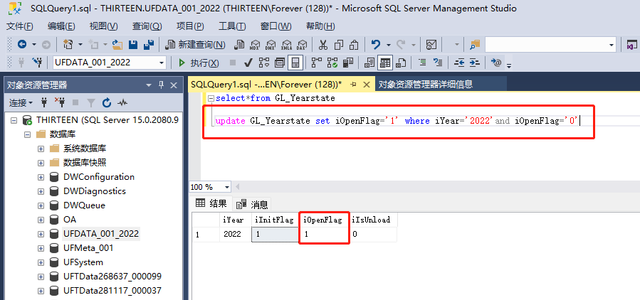Click the Database Engine Query icon
The width and height of the screenshot is (640, 300).
click(240, 44)
